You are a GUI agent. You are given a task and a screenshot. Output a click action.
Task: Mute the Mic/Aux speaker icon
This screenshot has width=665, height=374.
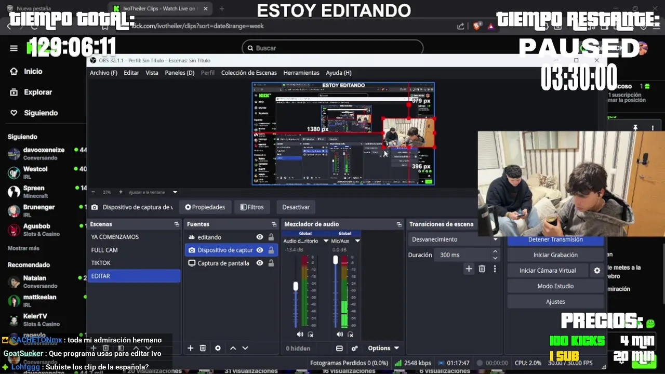pos(340,334)
